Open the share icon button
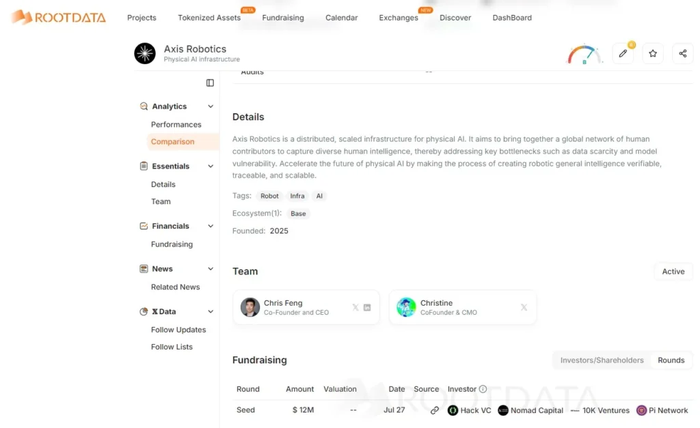 click(683, 53)
